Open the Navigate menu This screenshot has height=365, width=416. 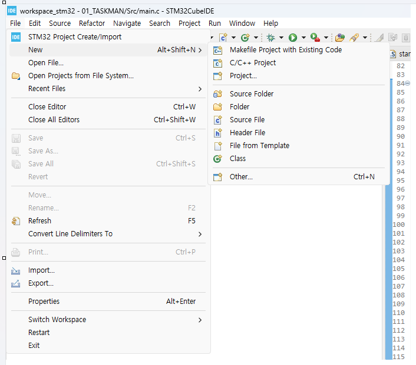tap(127, 24)
